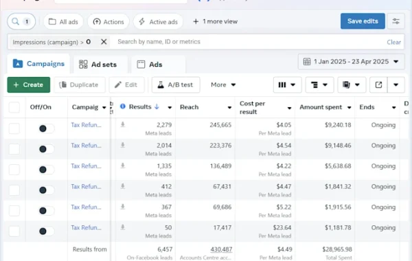
Task: Click the 430,487 total reach value
Action: tap(221, 249)
